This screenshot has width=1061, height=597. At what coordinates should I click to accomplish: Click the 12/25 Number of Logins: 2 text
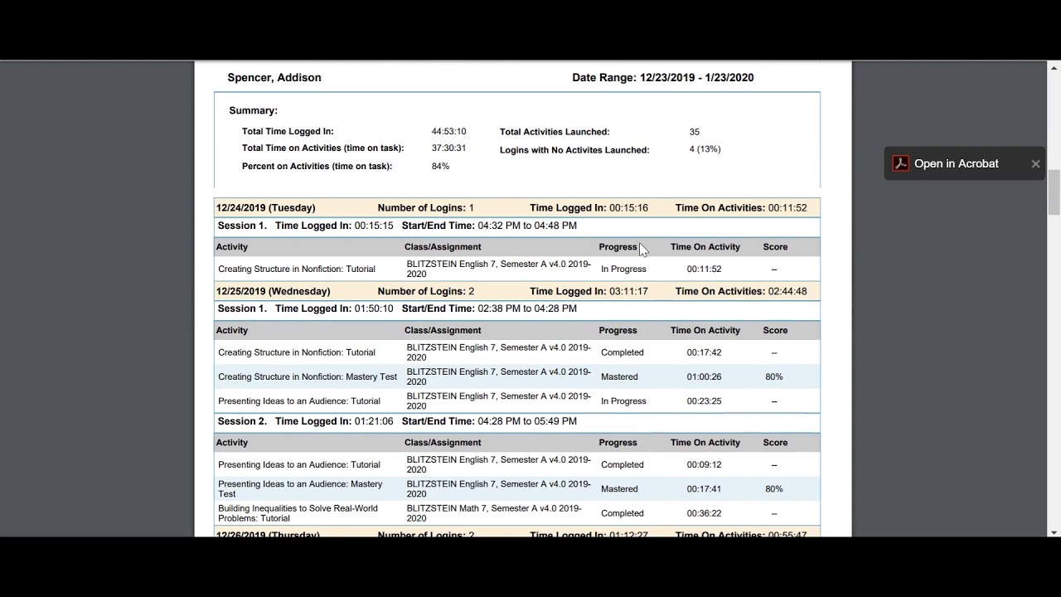click(x=426, y=291)
